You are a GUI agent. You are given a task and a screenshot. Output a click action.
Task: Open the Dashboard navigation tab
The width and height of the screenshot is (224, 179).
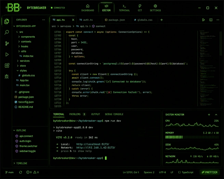coord(88,8)
